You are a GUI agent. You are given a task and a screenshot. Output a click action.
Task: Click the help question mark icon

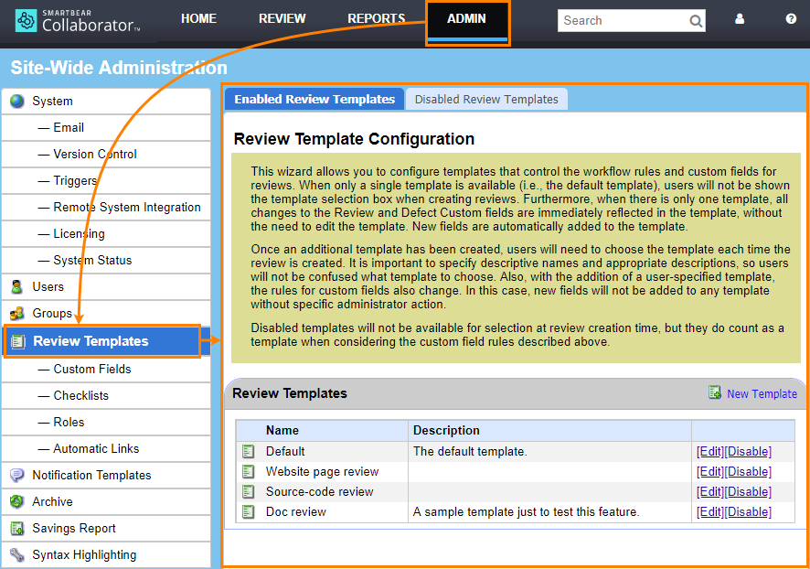[792, 18]
